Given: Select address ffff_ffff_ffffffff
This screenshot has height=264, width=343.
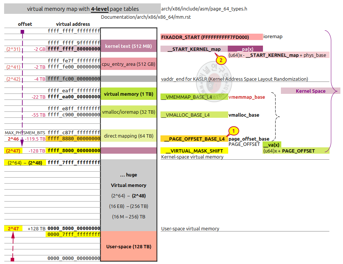Looking at the screenshot, I should click(74, 31).
